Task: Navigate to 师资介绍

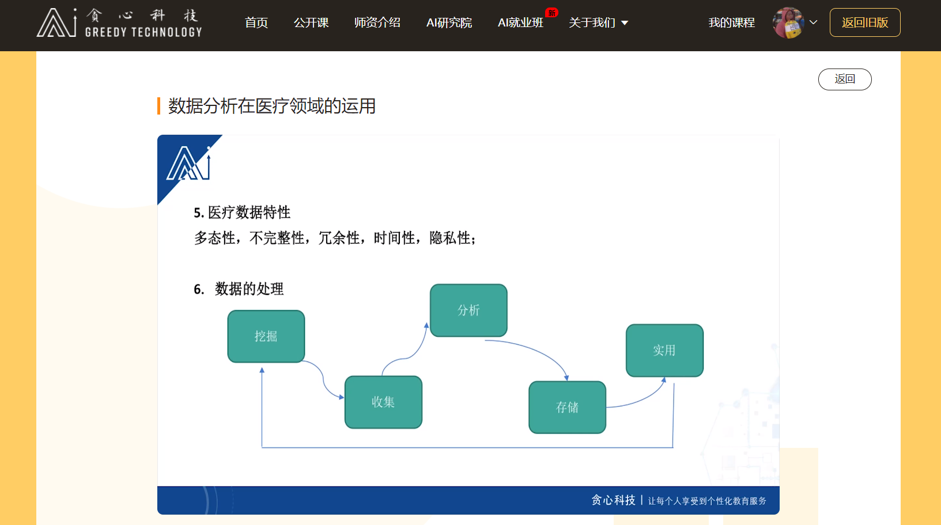Action: 378,22
